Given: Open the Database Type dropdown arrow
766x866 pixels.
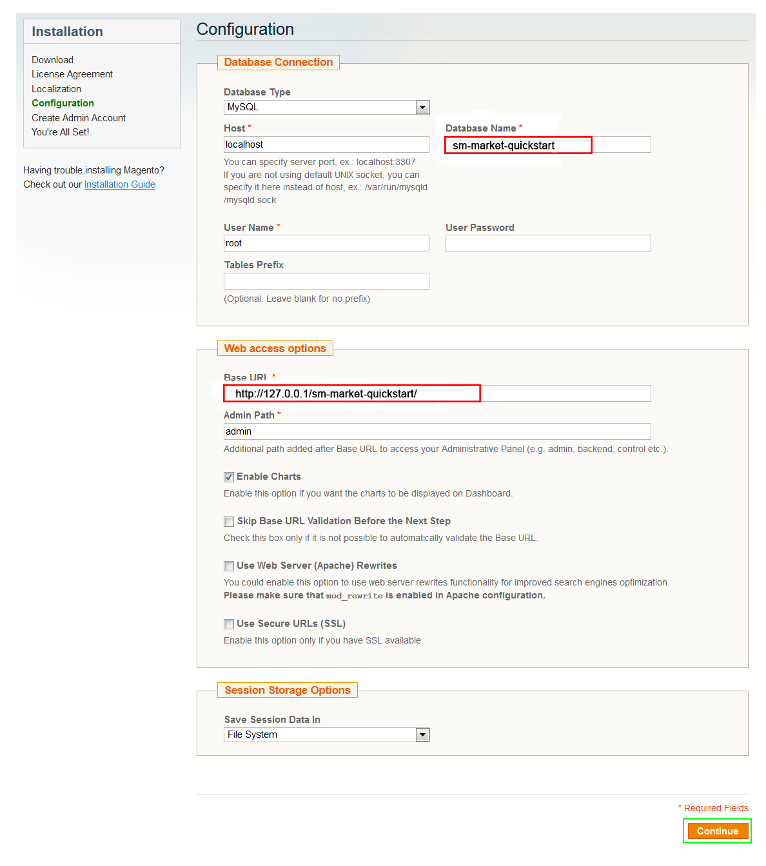Looking at the screenshot, I should click(422, 108).
